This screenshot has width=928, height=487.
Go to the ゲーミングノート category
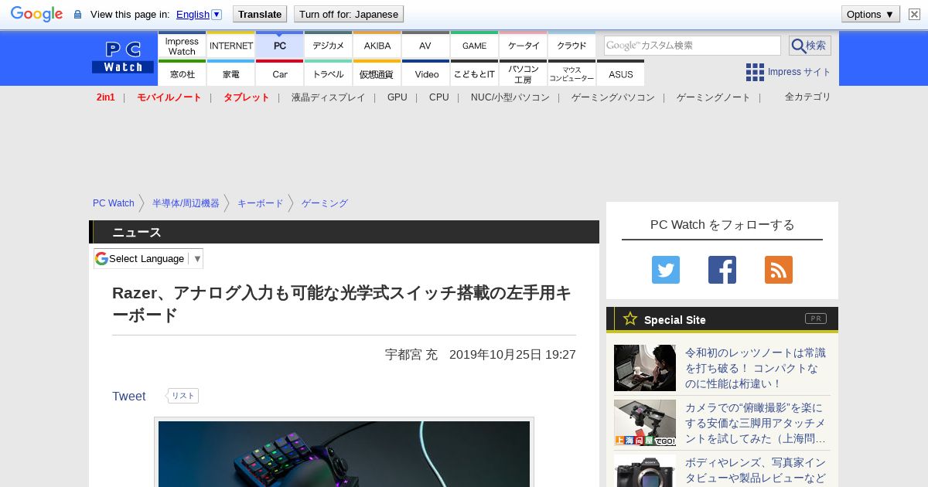(714, 97)
